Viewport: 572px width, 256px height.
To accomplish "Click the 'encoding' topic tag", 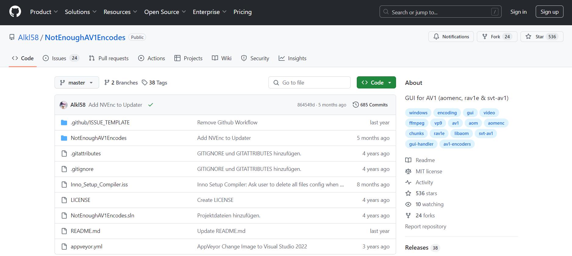I will tap(447, 113).
